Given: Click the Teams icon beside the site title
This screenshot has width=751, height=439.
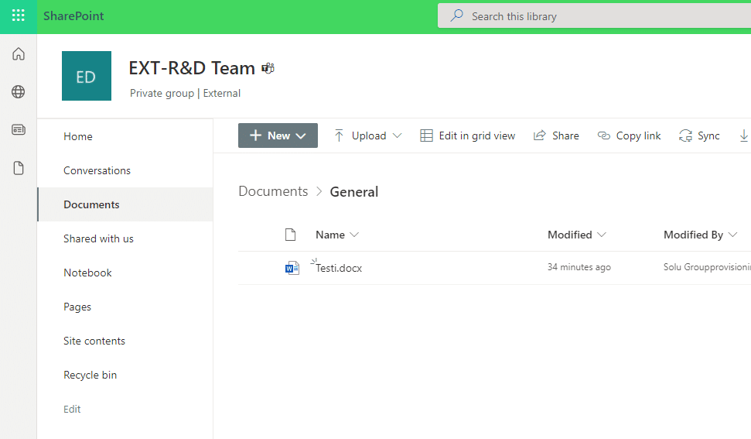Looking at the screenshot, I should 268,69.
